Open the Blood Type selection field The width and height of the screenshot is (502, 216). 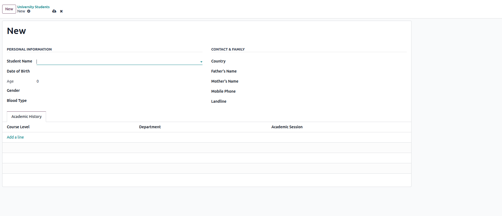[x=117, y=101]
